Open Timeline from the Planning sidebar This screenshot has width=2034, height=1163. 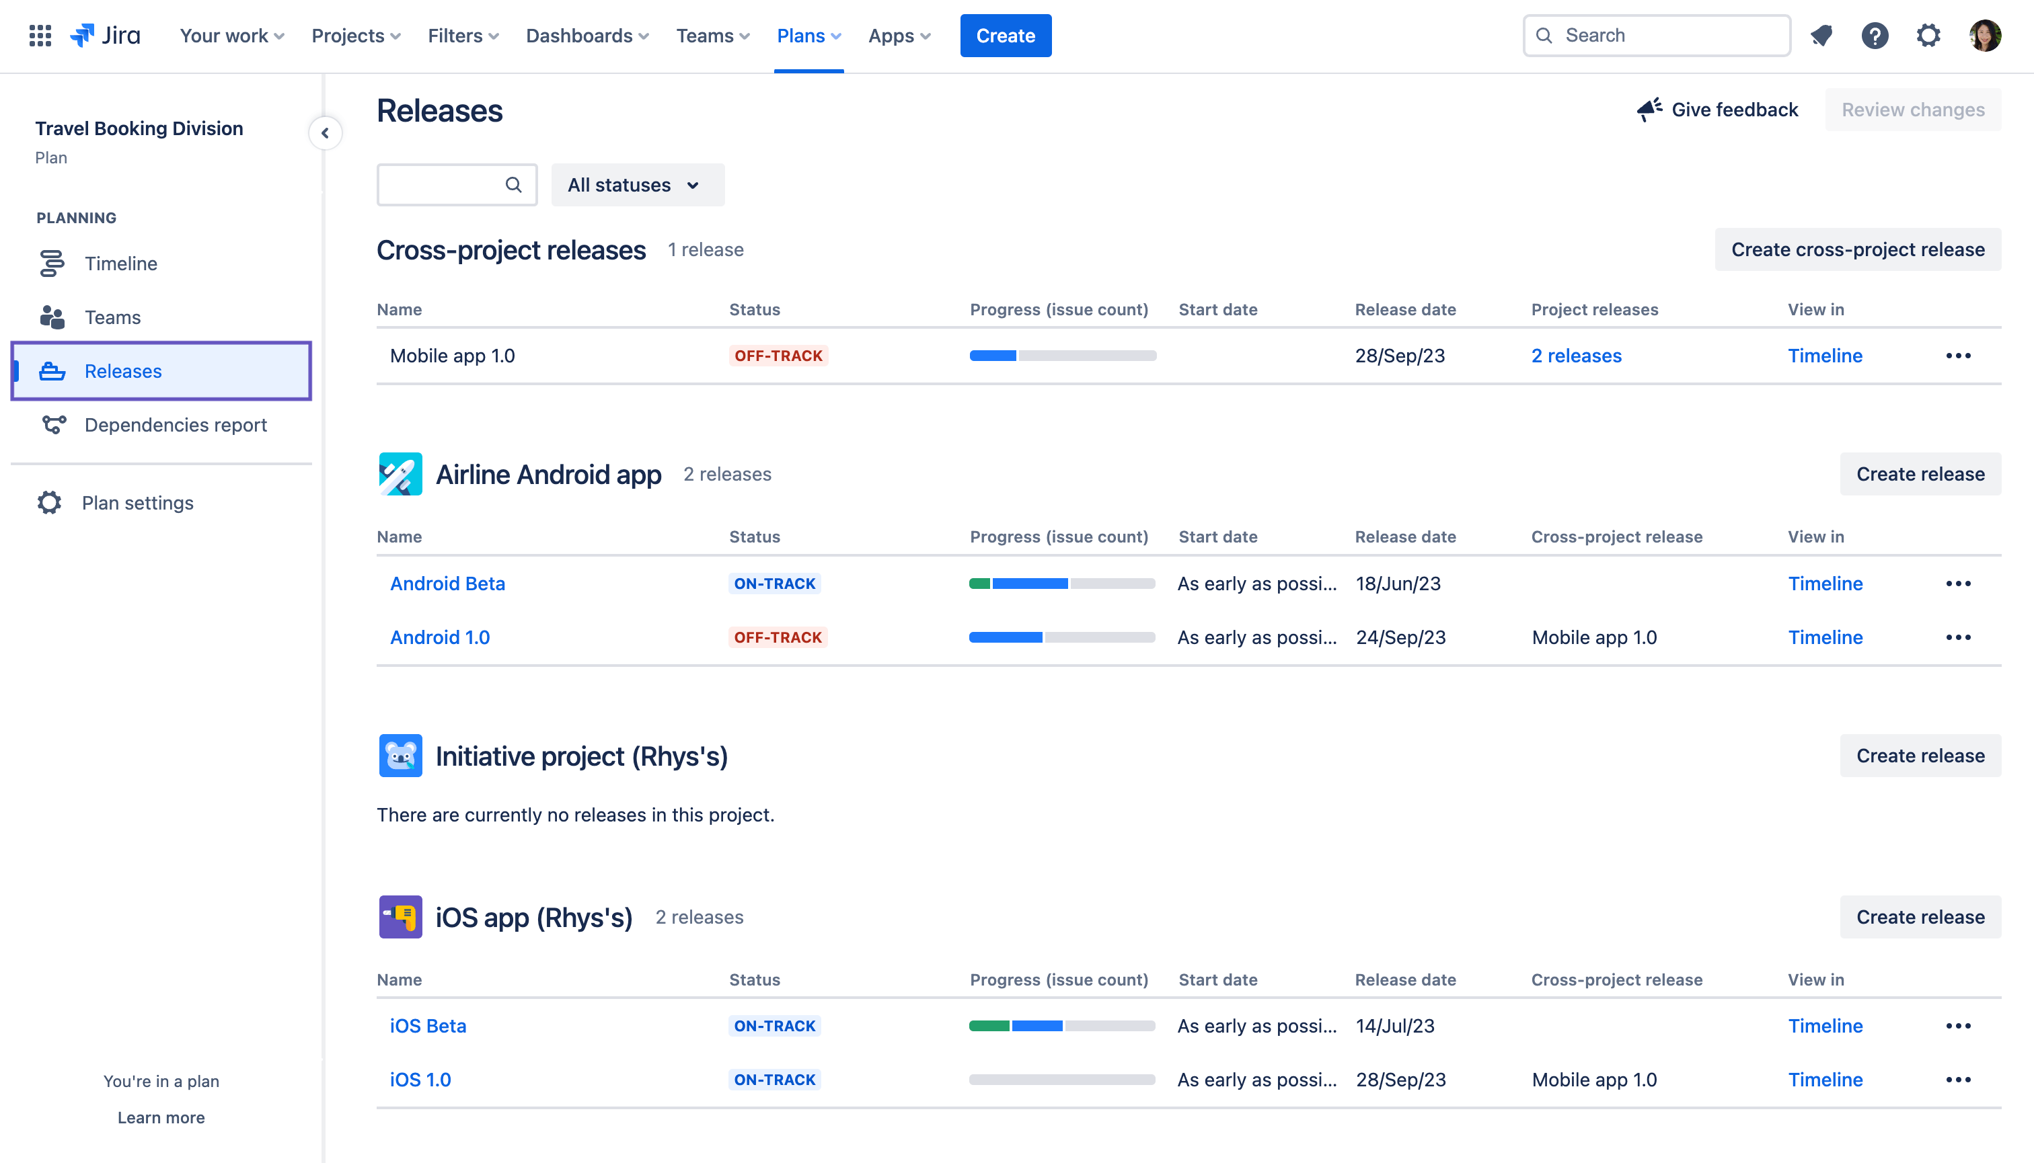pos(120,264)
